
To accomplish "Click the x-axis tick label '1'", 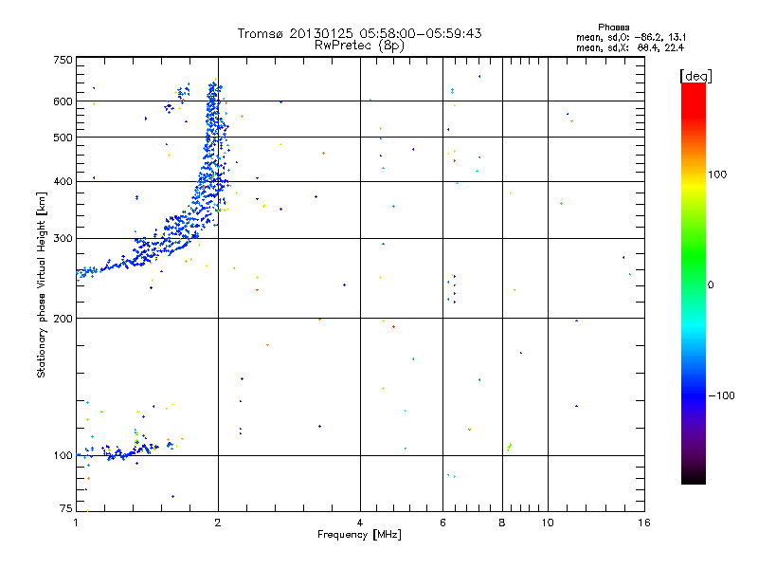I will coord(76,523).
